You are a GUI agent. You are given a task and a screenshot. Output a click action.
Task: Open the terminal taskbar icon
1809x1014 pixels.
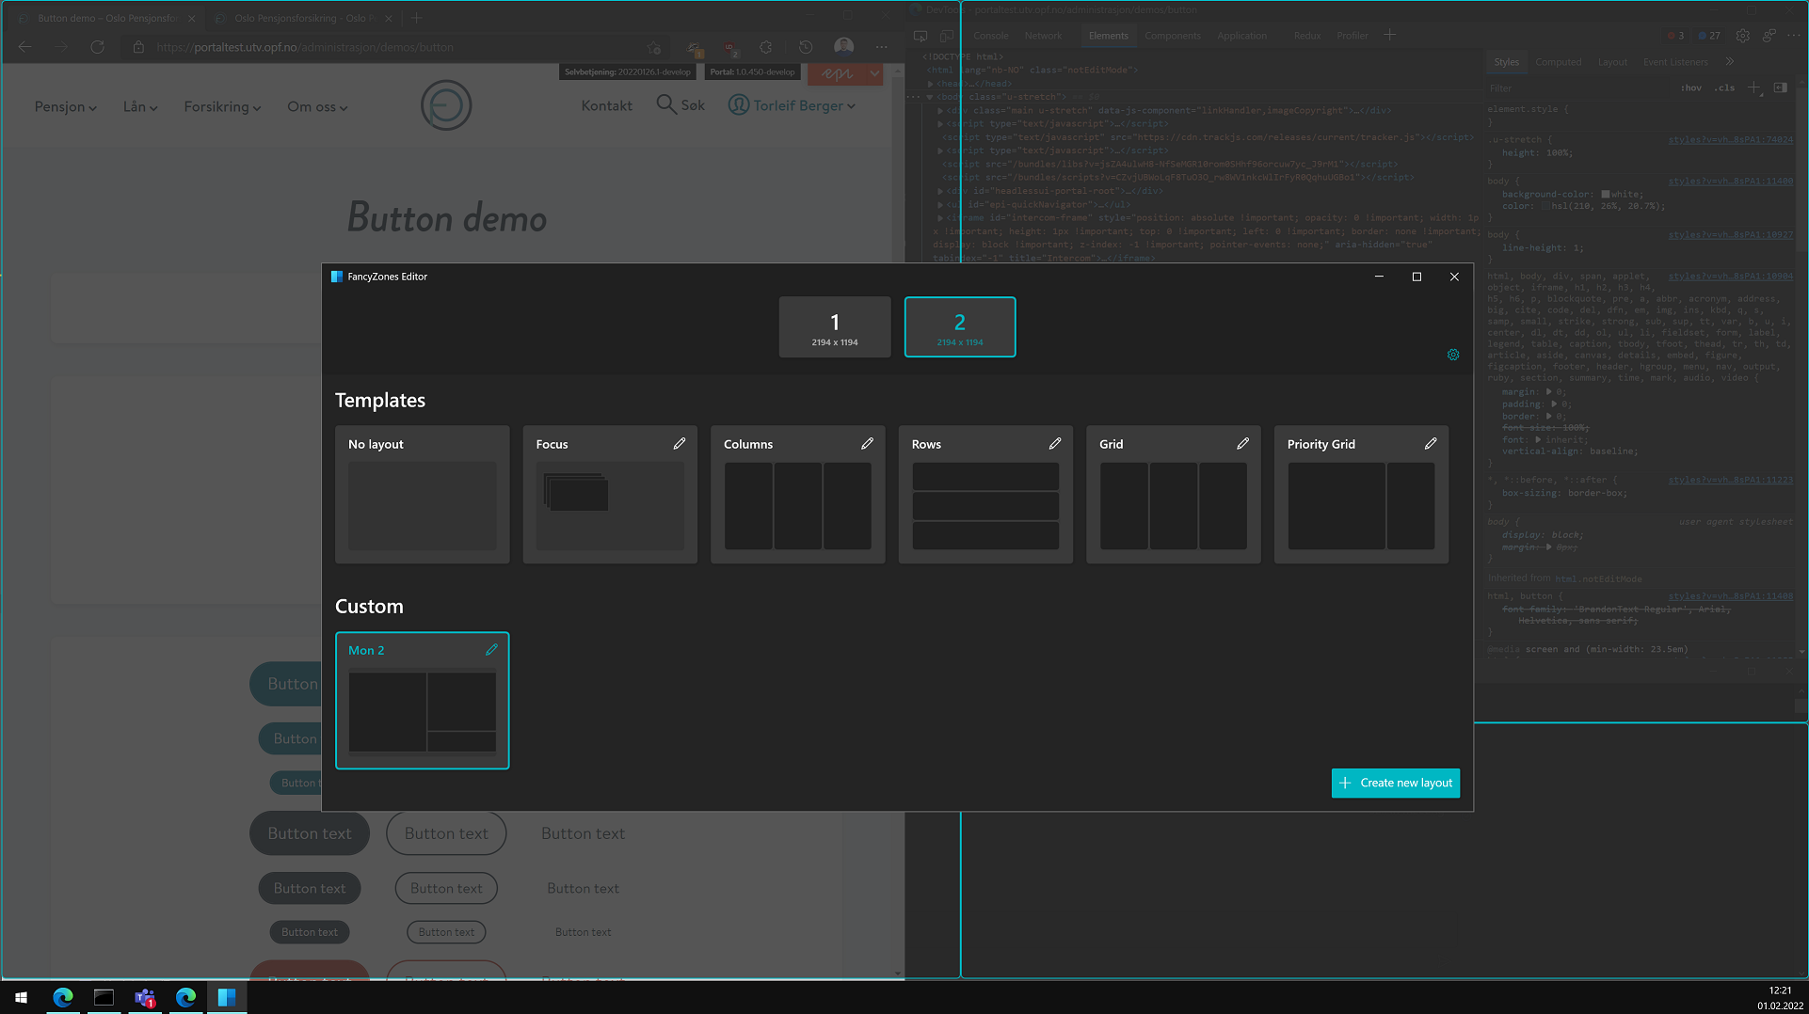click(x=104, y=997)
